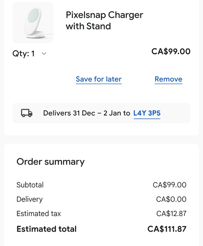Screen dimensions: 203x246
Task: Click the delivery truck icon
Action: pyautogui.click(x=27, y=113)
